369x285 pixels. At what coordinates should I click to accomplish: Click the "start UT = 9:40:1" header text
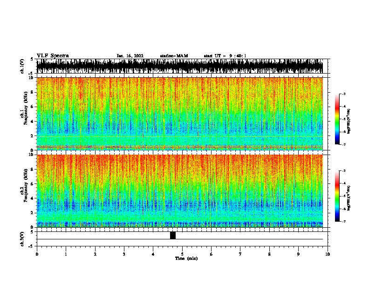(225, 56)
